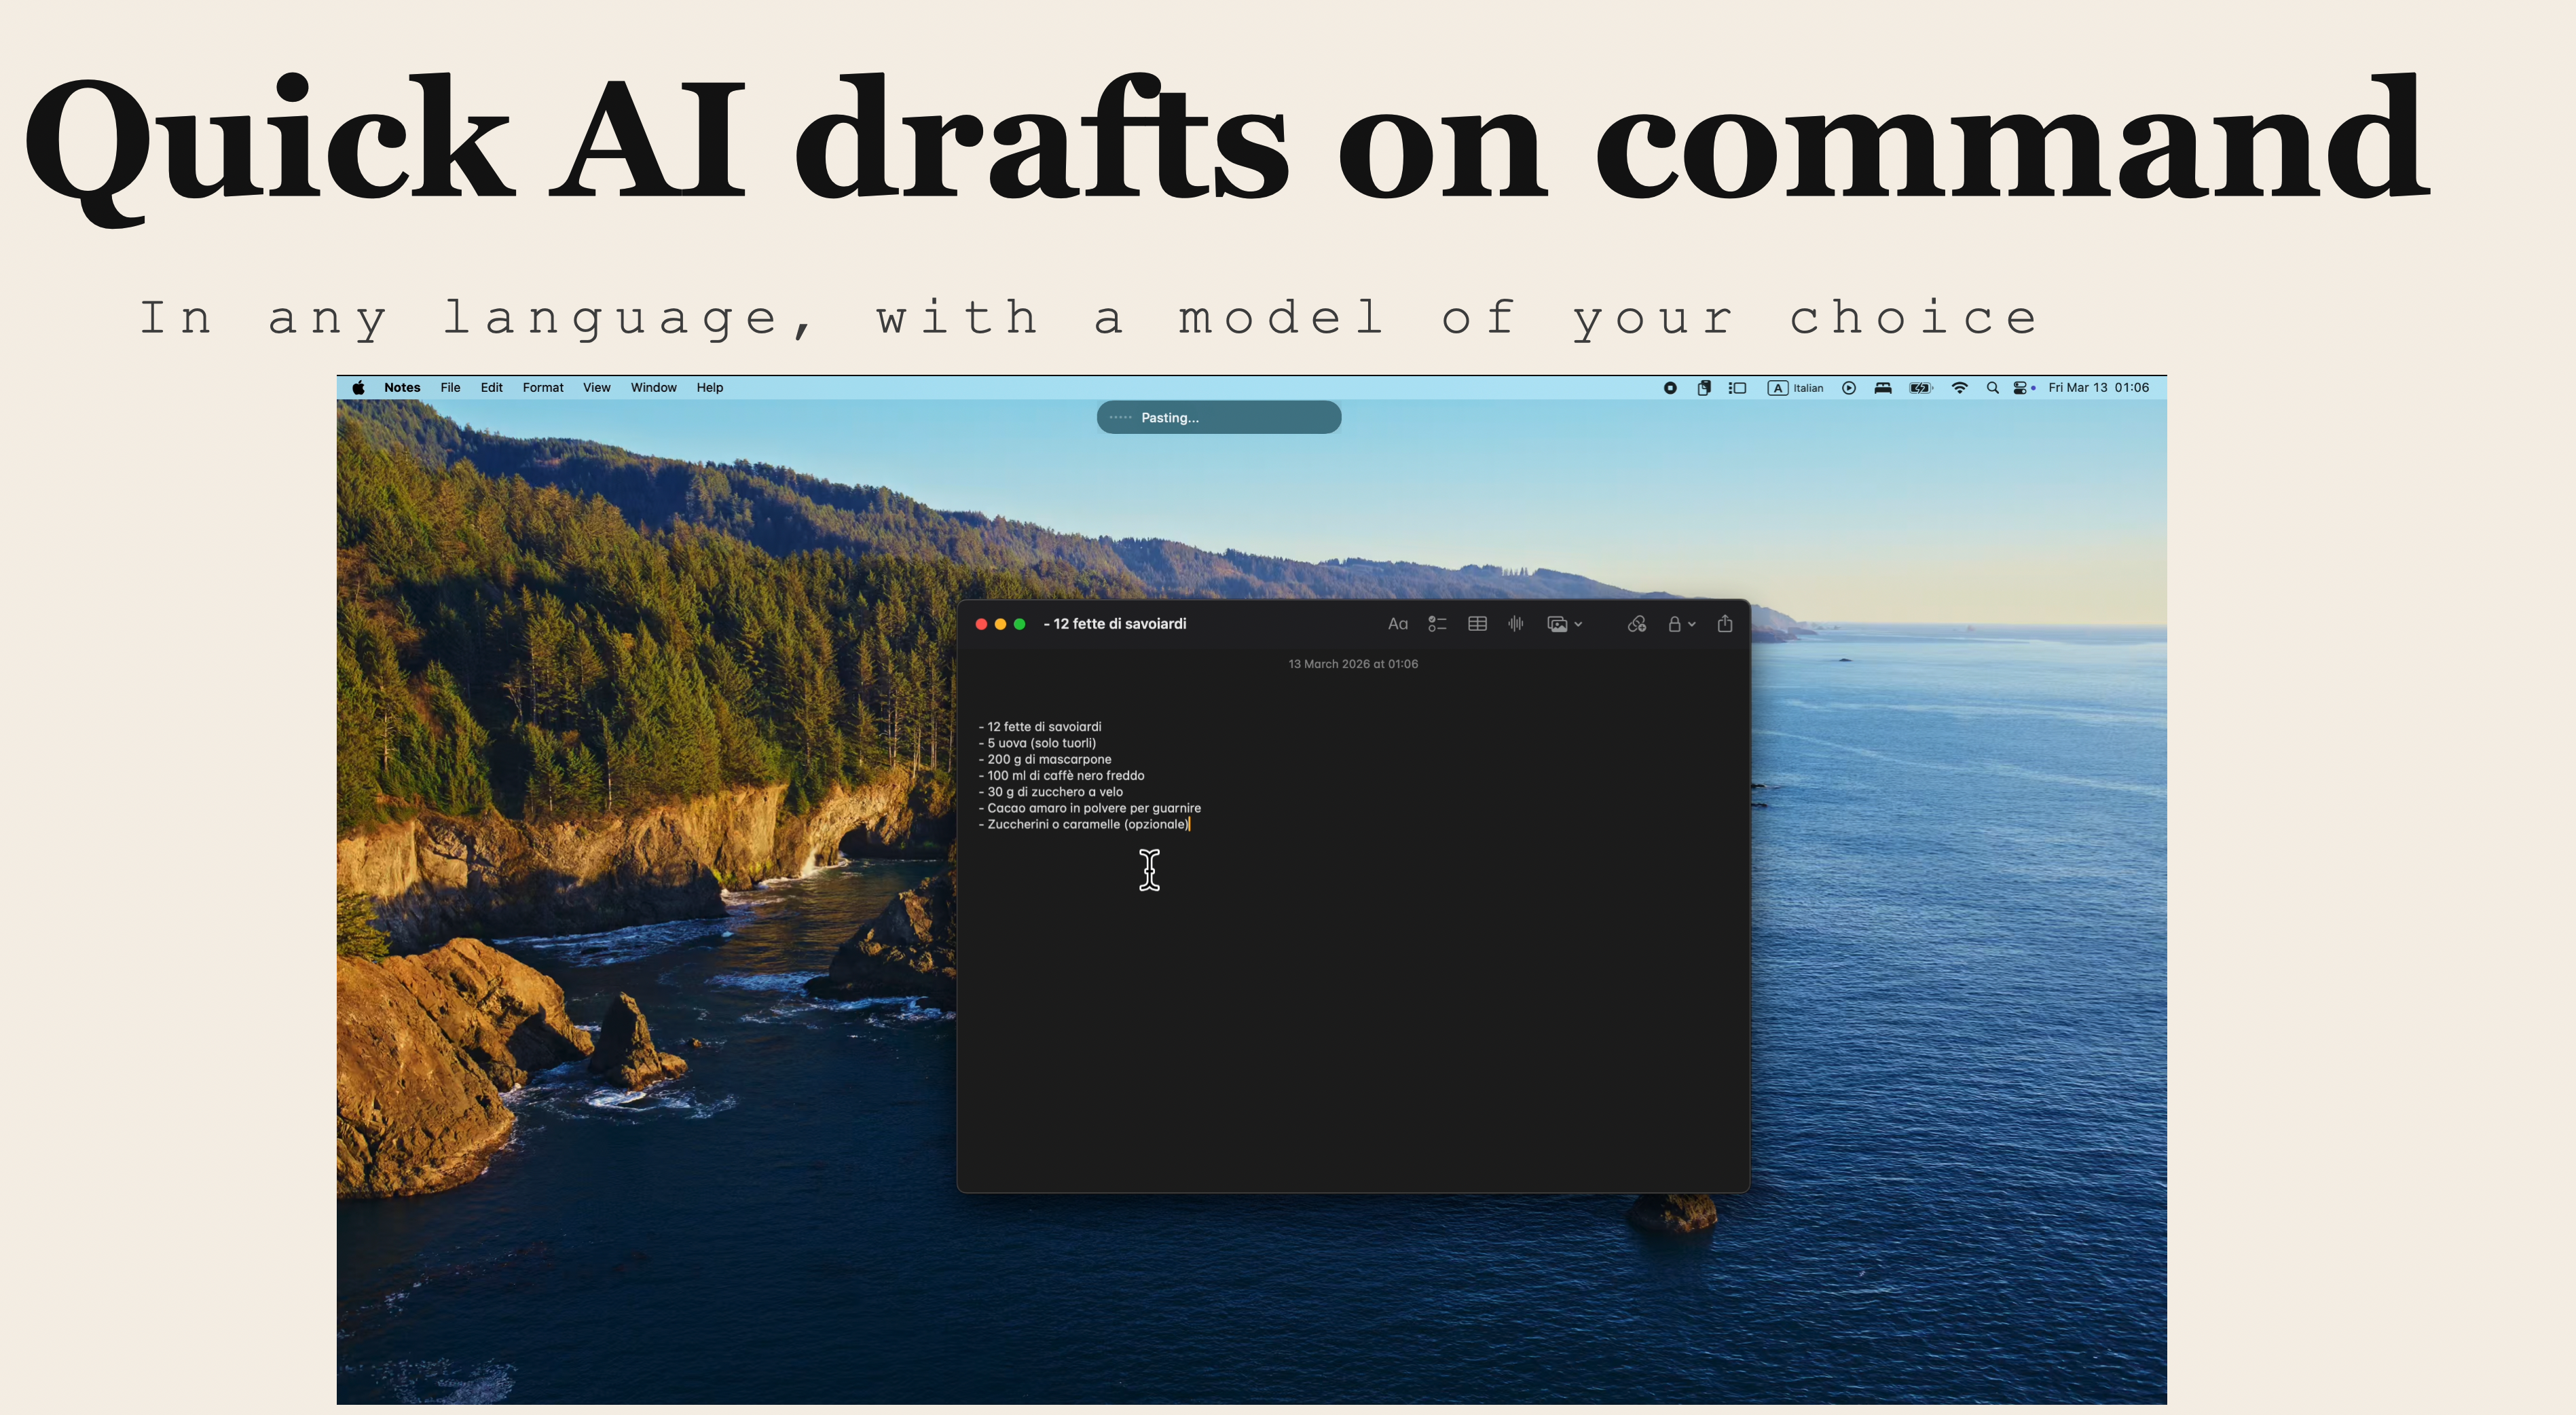Open the Window menu
Image resolution: width=2576 pixels, height=1415 pixels.
(x=653, y=388)
